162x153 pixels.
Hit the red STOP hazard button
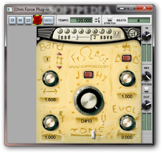[x=37, y=20]
